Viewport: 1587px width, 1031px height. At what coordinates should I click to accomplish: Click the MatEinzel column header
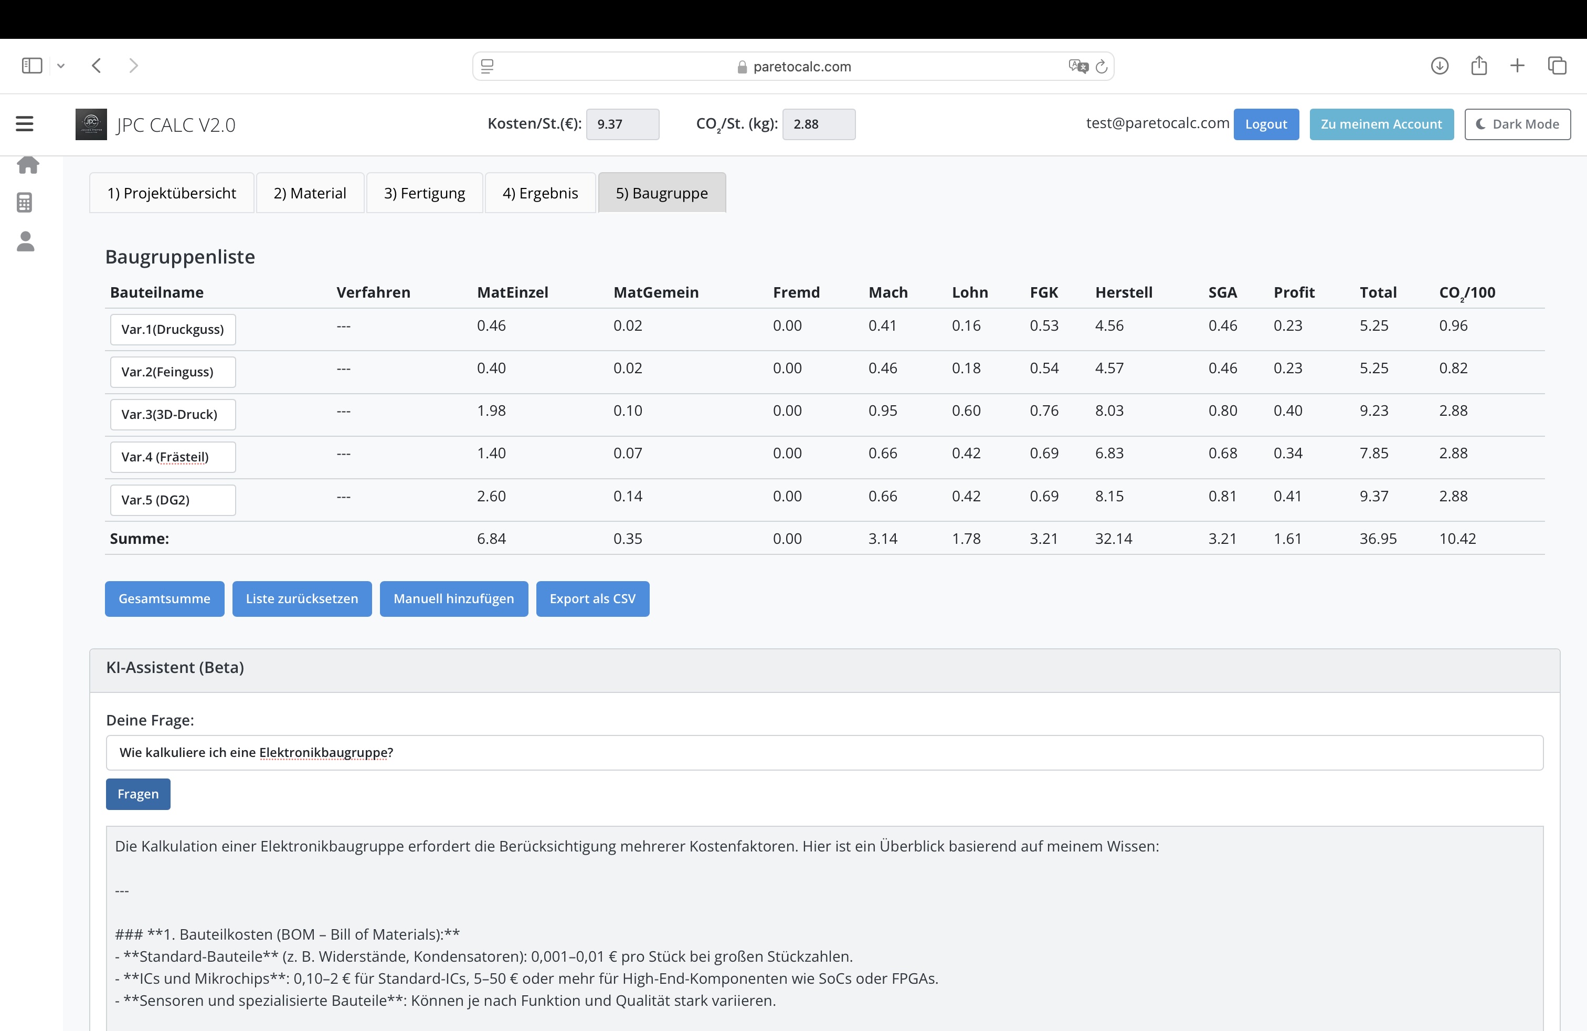tap(512, 292)
